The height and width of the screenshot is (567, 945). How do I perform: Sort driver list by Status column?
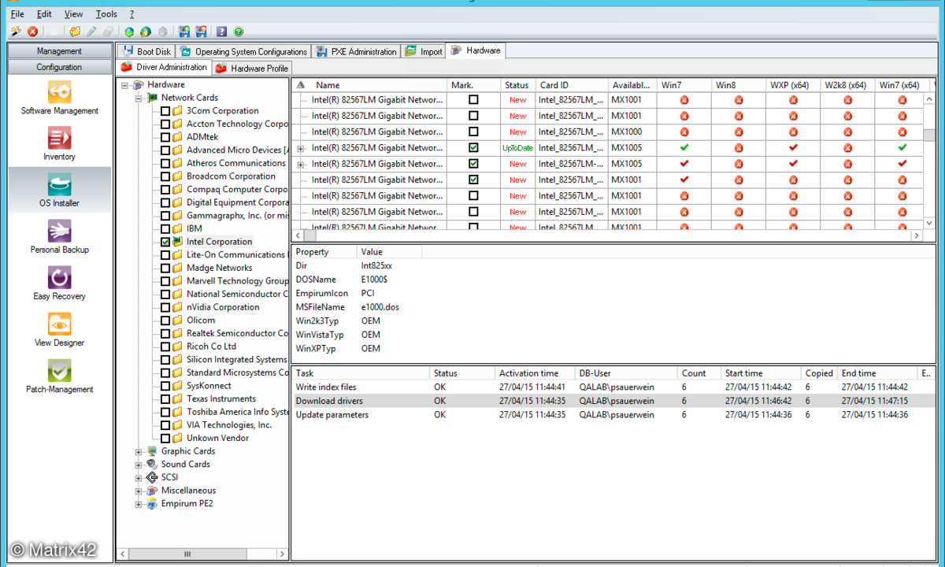[517, 85]
